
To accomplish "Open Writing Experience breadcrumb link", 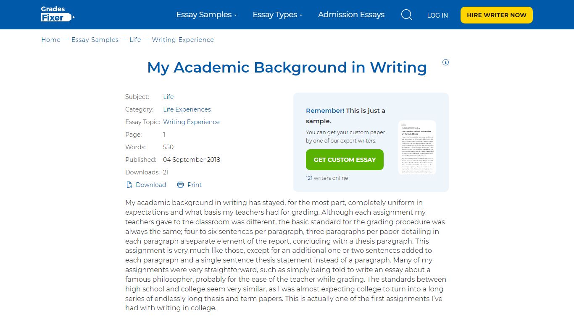I will (x=183, y=40).
